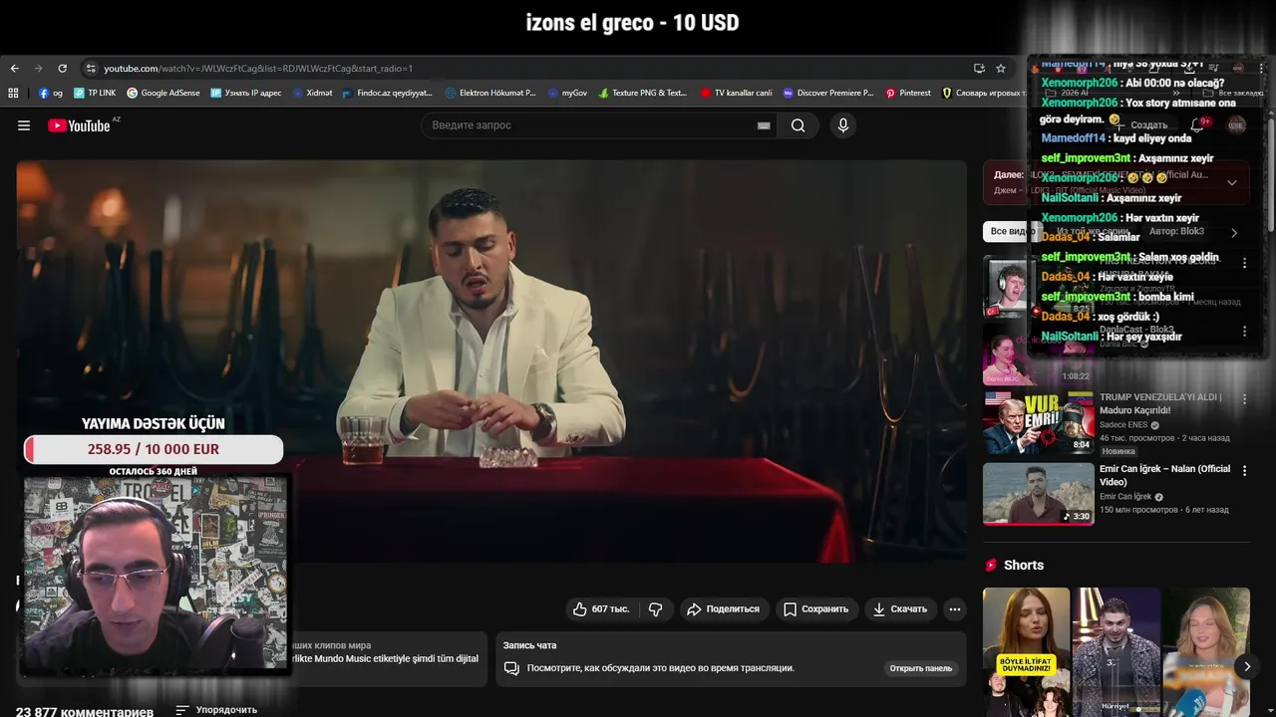The image size is (1276, 717).
Task: Click Открыть панель chat replay button
Action: [x=921, y=668]
